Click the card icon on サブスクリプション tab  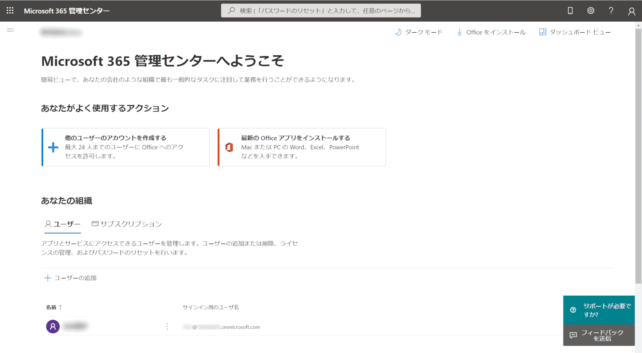[x=95, y=224]
